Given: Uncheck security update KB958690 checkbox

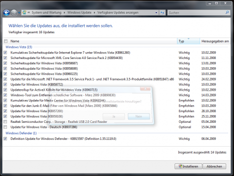Looking at the screenshot, I should pos(5,68).
